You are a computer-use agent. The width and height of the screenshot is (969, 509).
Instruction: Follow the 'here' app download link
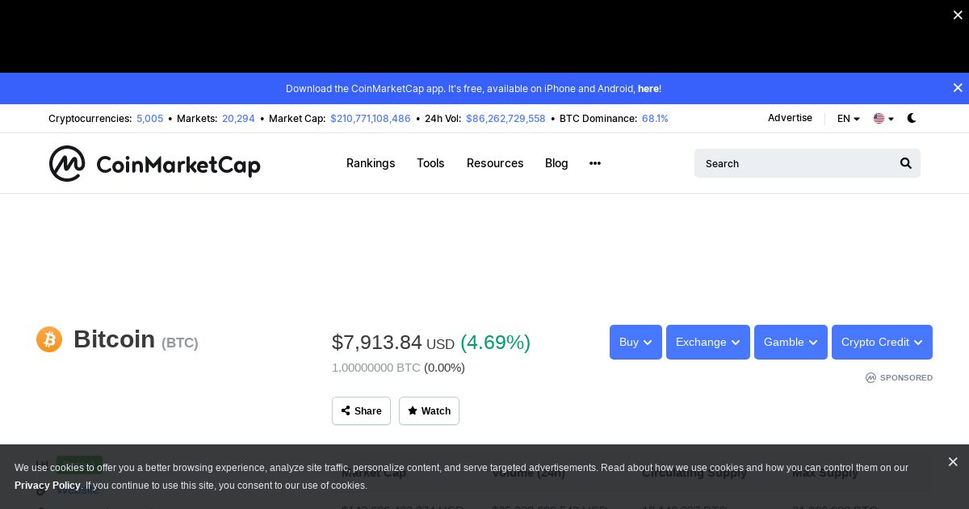(648, 89)
